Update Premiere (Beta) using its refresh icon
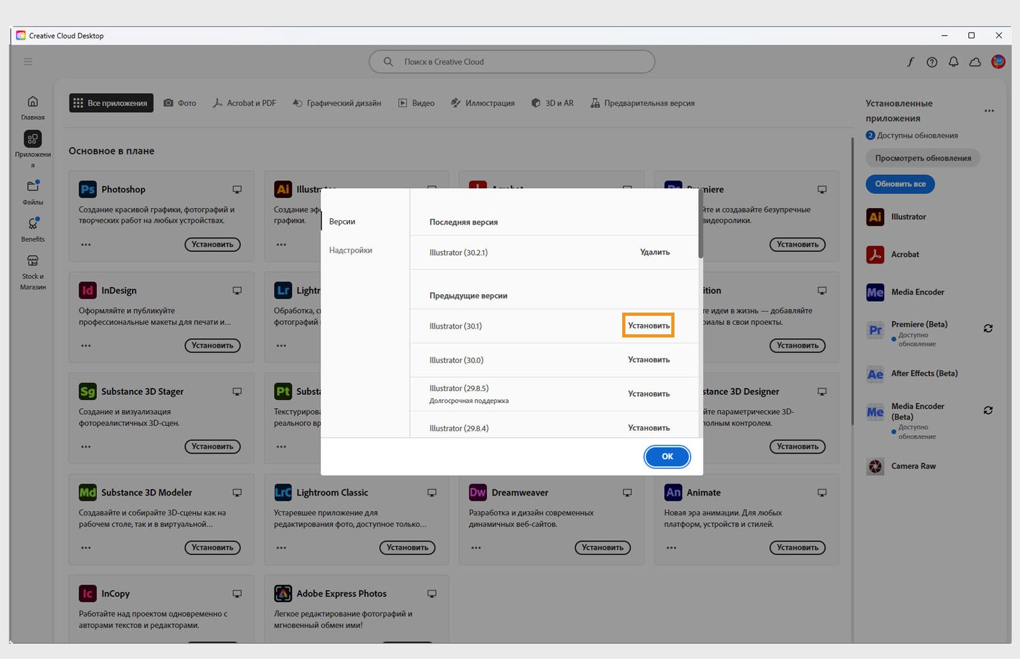The width and height of the screenshot is (1020, 659). [988, 329]
